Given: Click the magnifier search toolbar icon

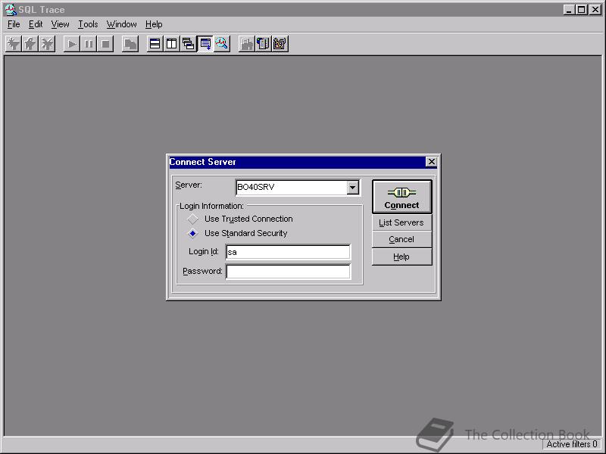Looking at the screenshot, I should (222, 44).
